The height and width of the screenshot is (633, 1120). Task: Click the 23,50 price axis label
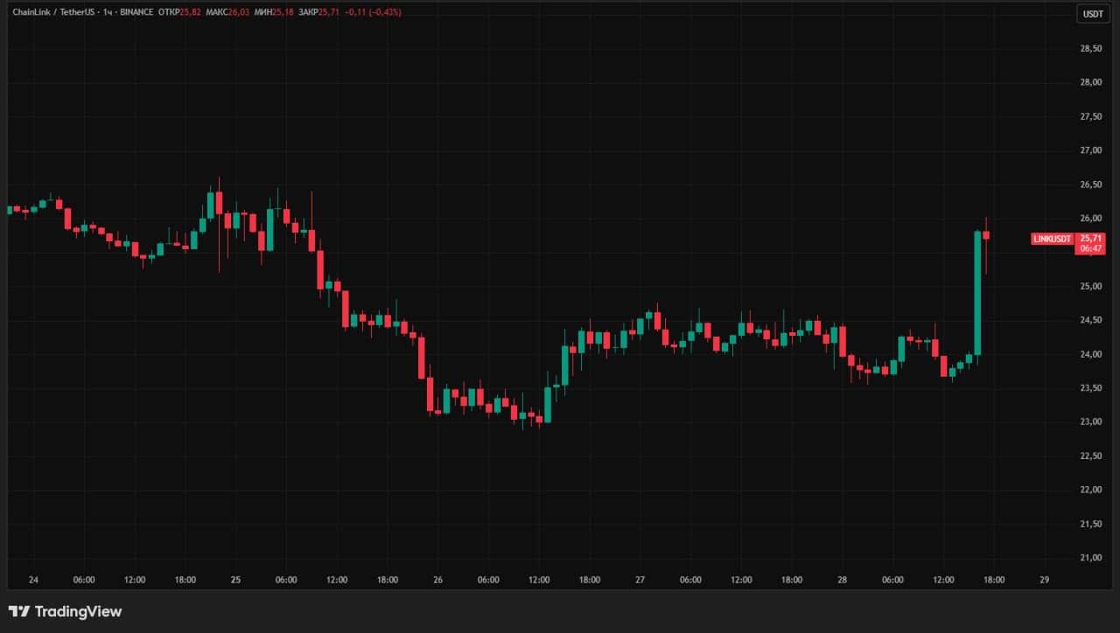click(x=1090, y=388)
